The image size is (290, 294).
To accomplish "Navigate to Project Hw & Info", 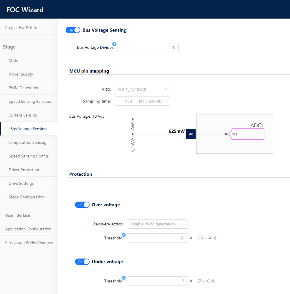I will 21,28.
